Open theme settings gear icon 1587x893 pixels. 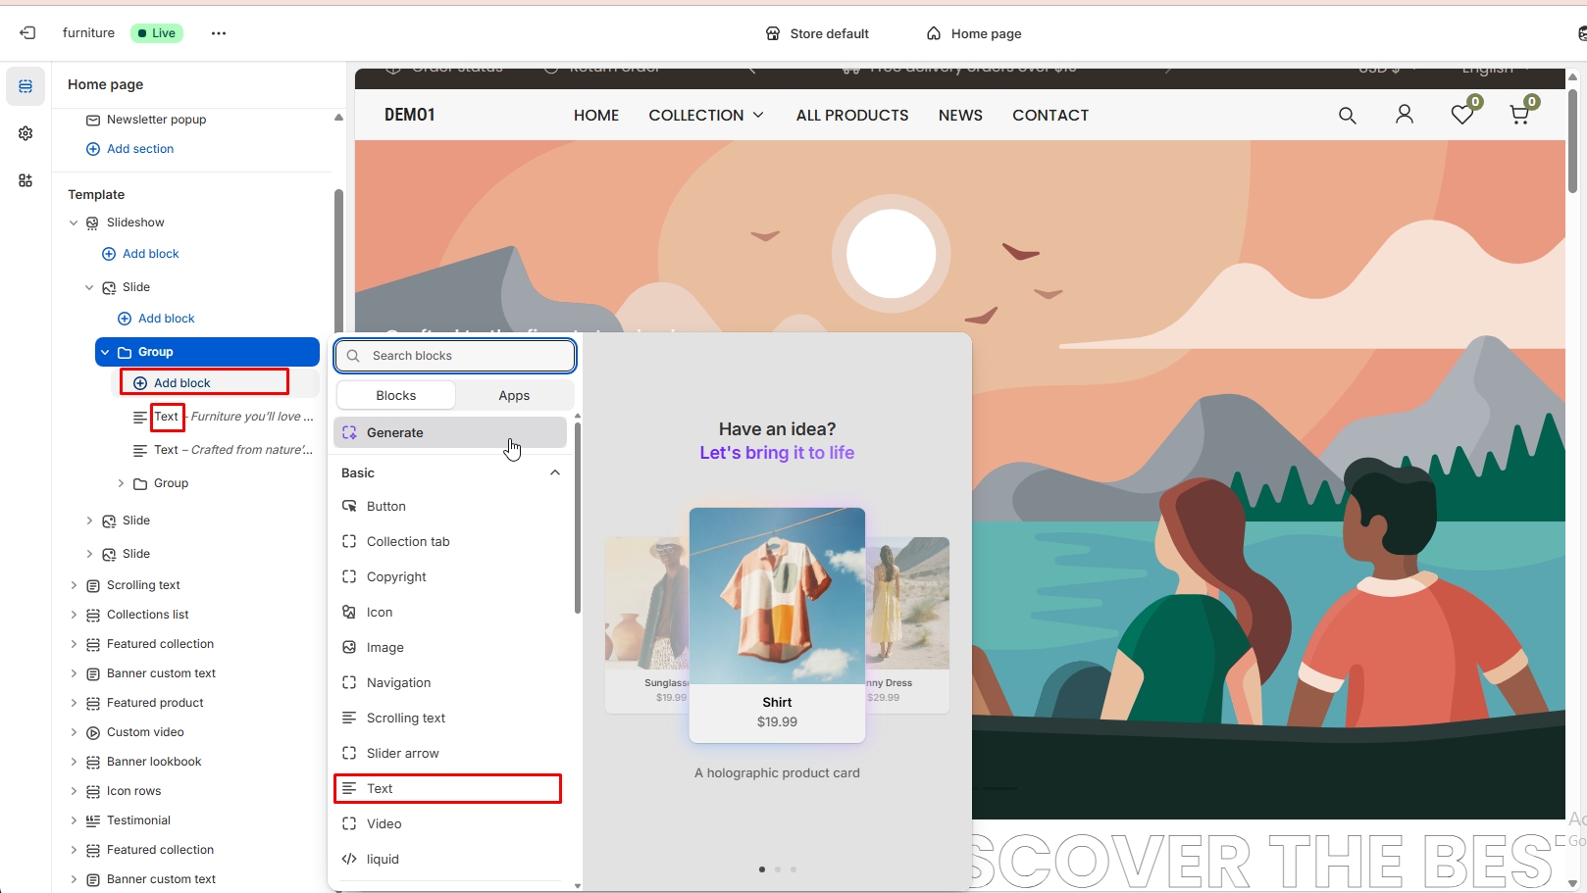click(x=26, y=133)
